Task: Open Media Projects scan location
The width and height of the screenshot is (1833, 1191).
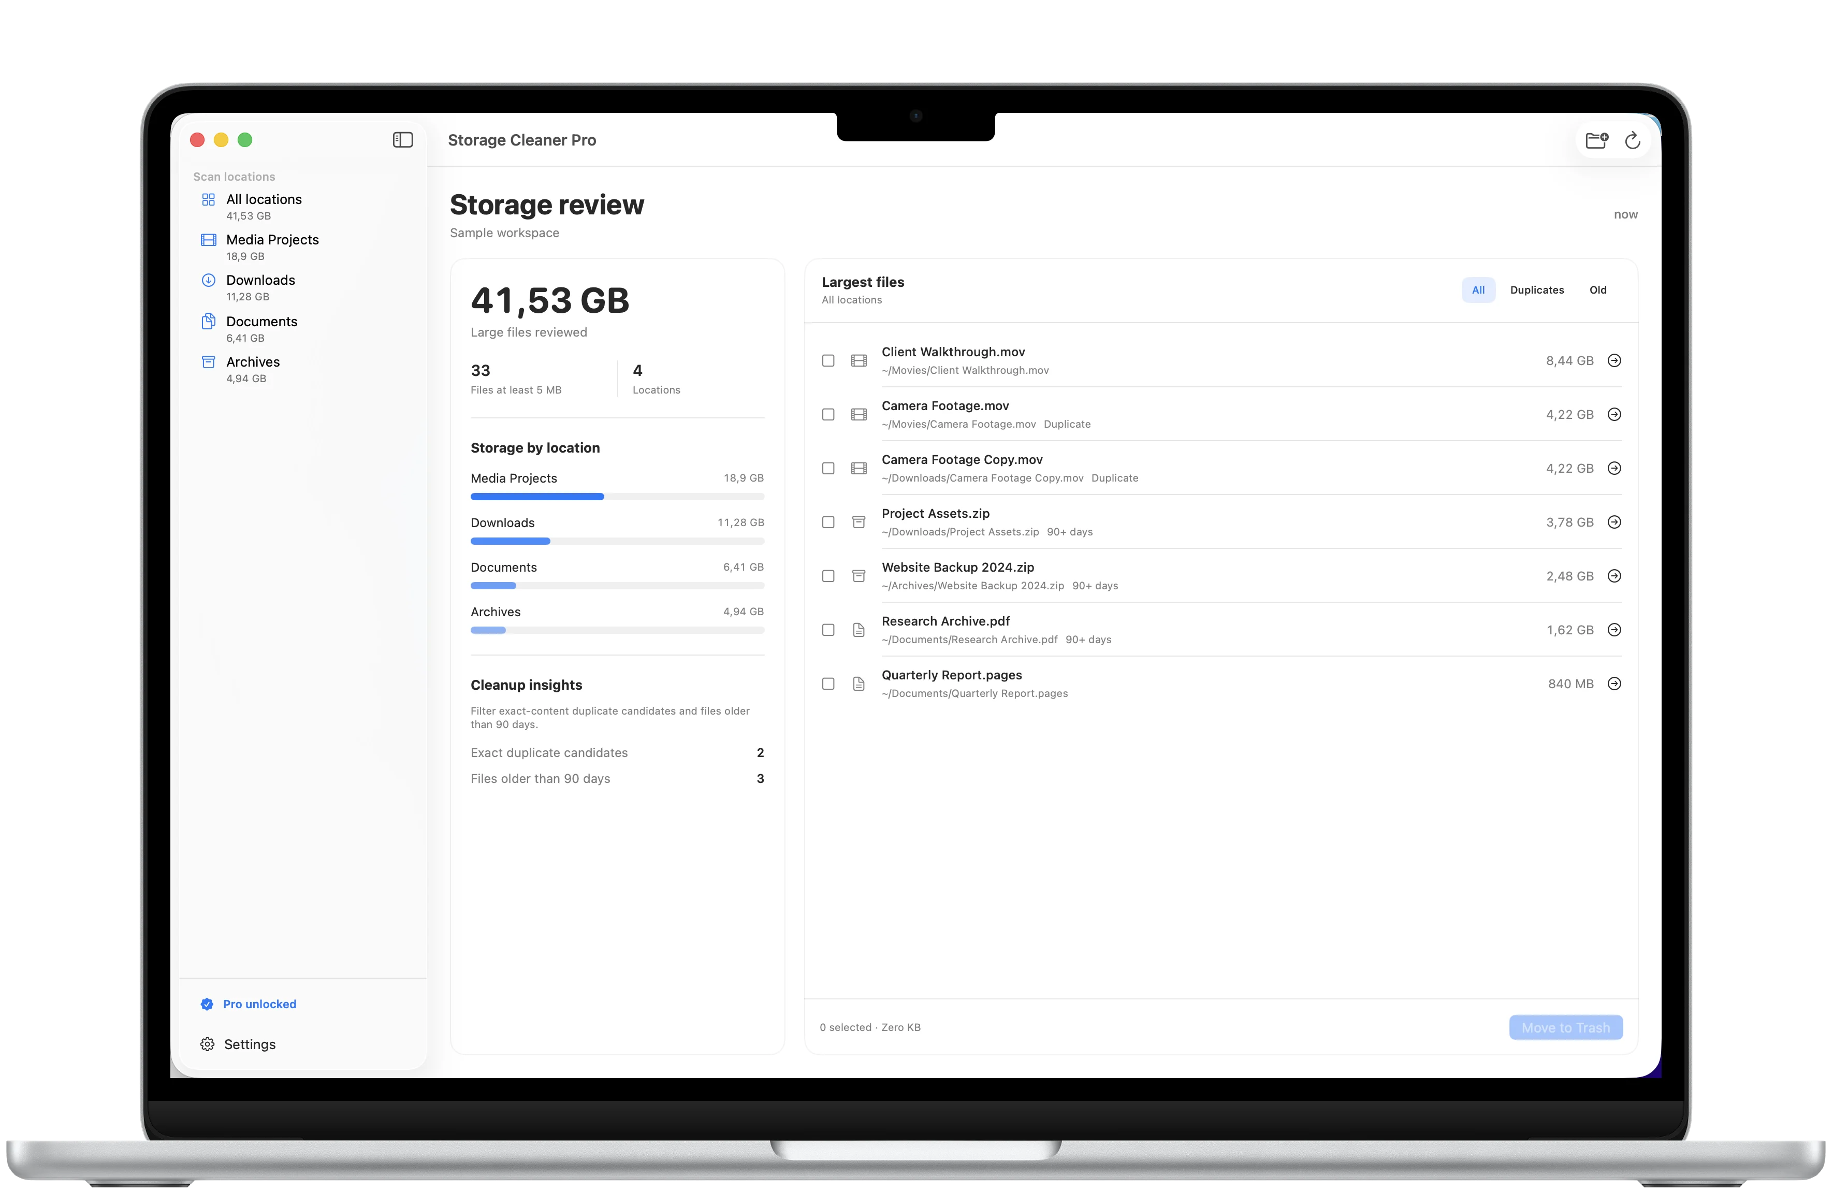Action: pos(303,248)
